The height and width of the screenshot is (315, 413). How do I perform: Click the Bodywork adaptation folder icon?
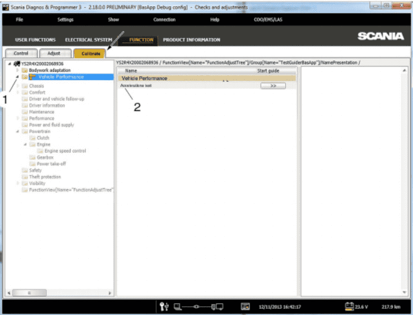[x=25, y=70]
